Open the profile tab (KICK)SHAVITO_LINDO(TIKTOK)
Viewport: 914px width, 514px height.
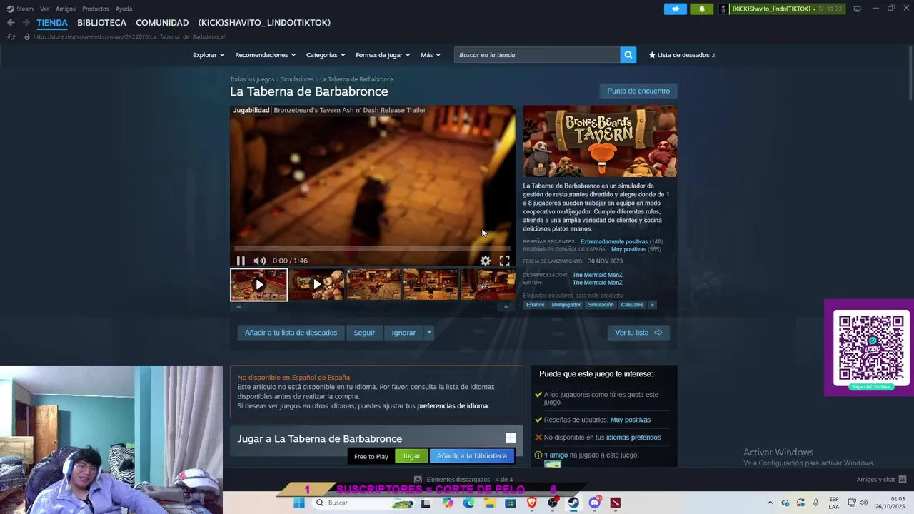click(x=264, y=23)
